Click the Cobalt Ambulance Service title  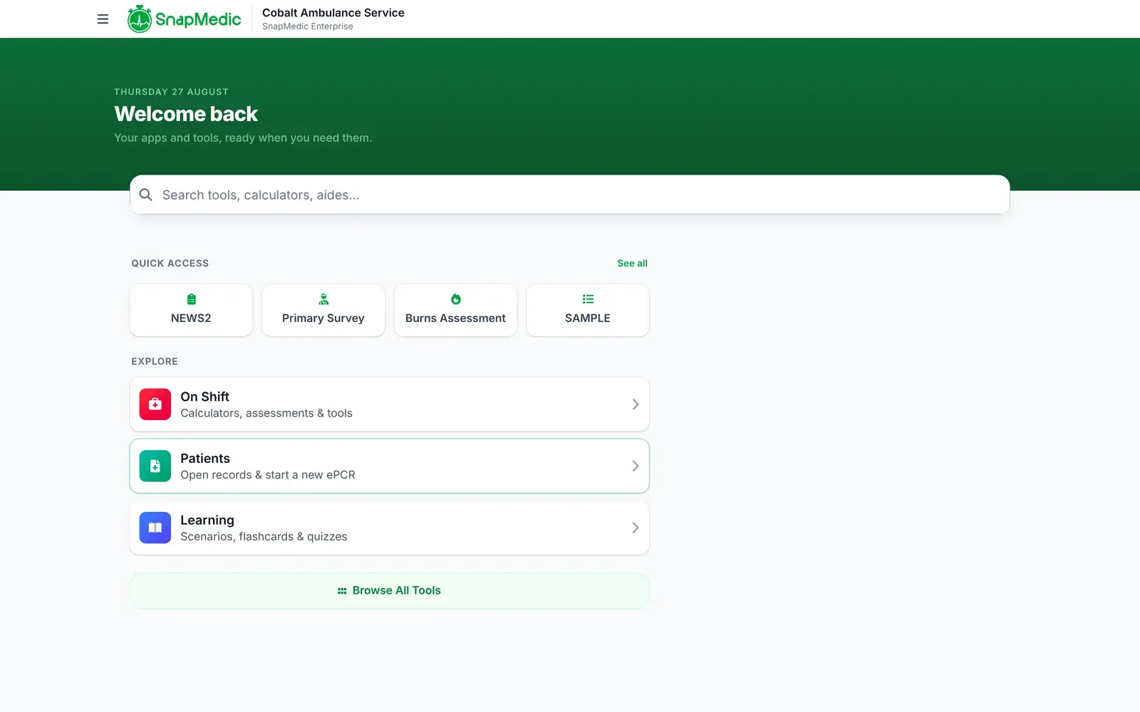[333, 13]
